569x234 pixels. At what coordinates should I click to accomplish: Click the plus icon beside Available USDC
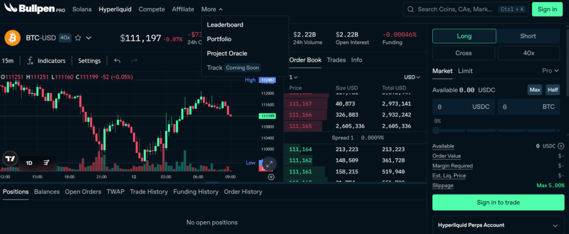[x=561, y=146]
